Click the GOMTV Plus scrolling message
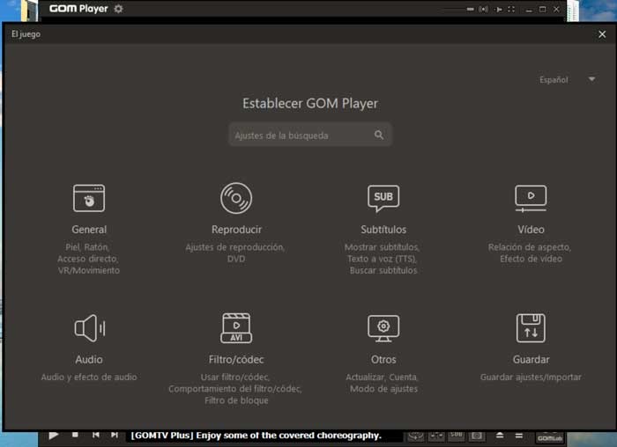The height and width of the screenshot is (447, 617). [256, 436]
